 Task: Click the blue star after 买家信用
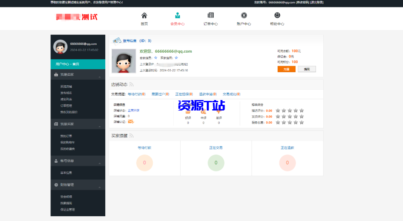176,58
